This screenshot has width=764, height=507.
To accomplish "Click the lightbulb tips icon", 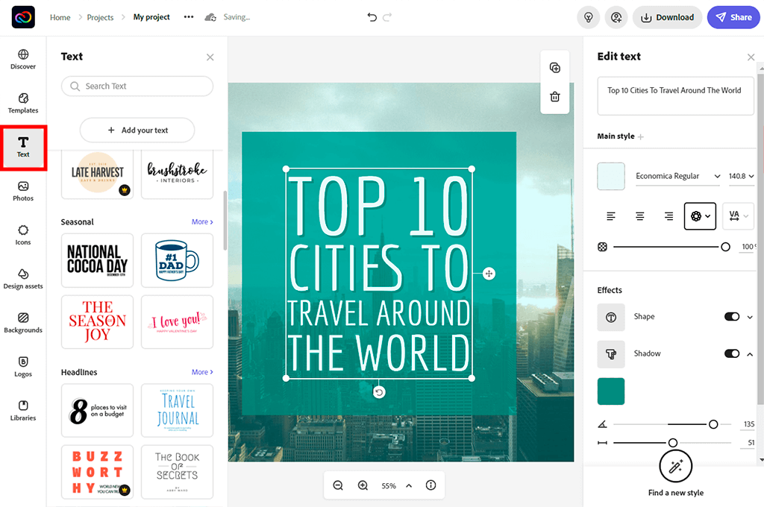I will [x=589, y=18].
